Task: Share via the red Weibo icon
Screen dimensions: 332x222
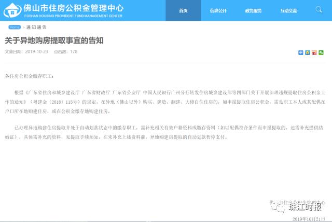Action: click(x=314, y=52)
